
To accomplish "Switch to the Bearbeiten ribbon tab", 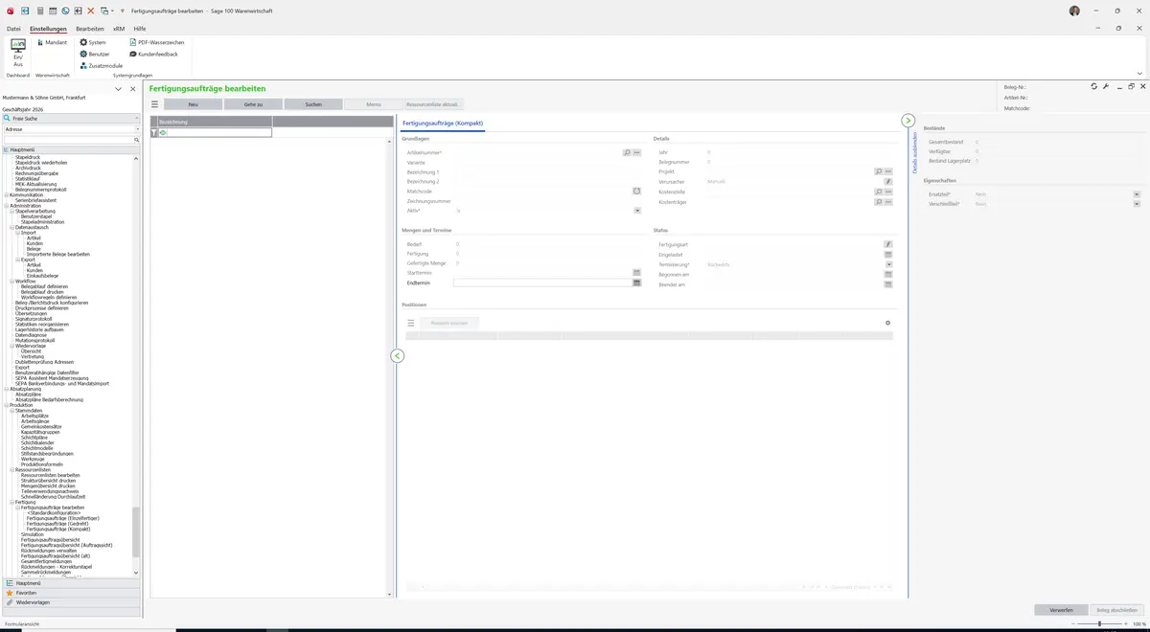I will [90, 29].
